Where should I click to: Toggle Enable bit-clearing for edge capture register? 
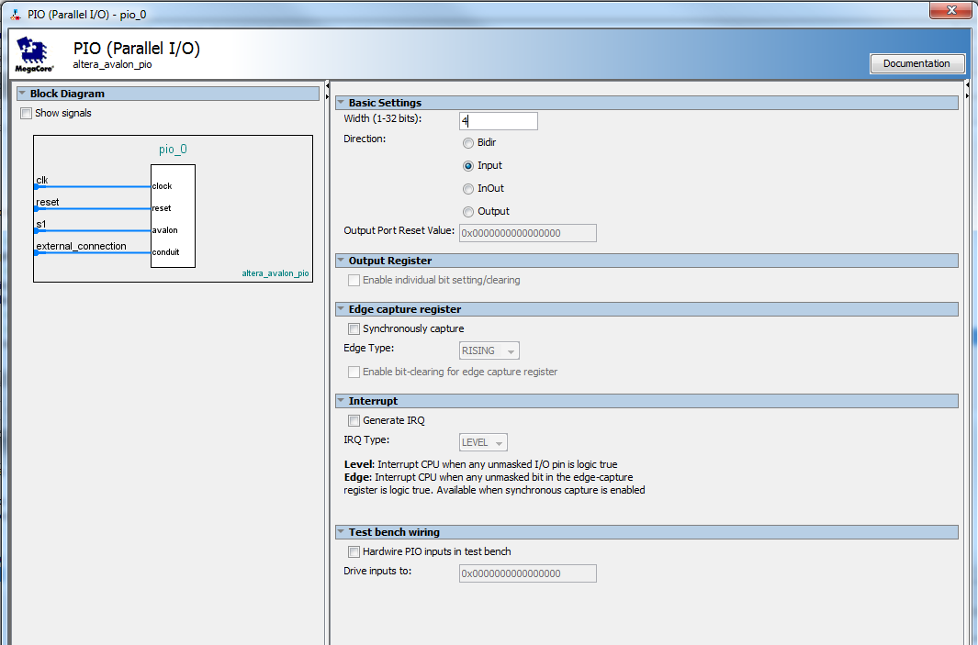pos(354,372)
